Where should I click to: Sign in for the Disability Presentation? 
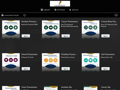click(x=66, y=69)
